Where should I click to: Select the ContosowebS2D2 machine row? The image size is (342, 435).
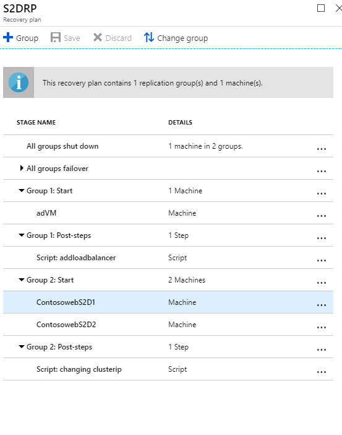pyautogui.click(x=168, y=325)
